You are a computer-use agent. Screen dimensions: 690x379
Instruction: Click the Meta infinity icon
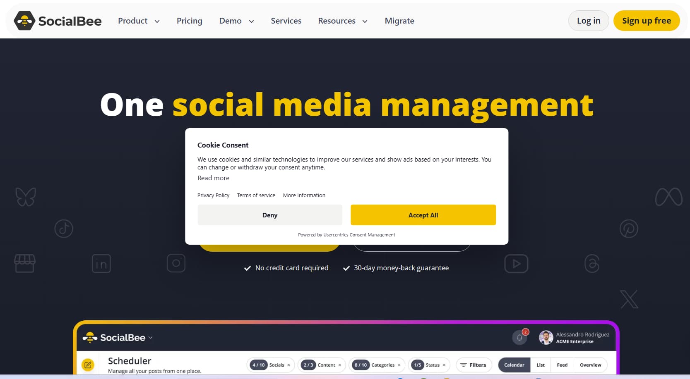[x=669, y=197]
